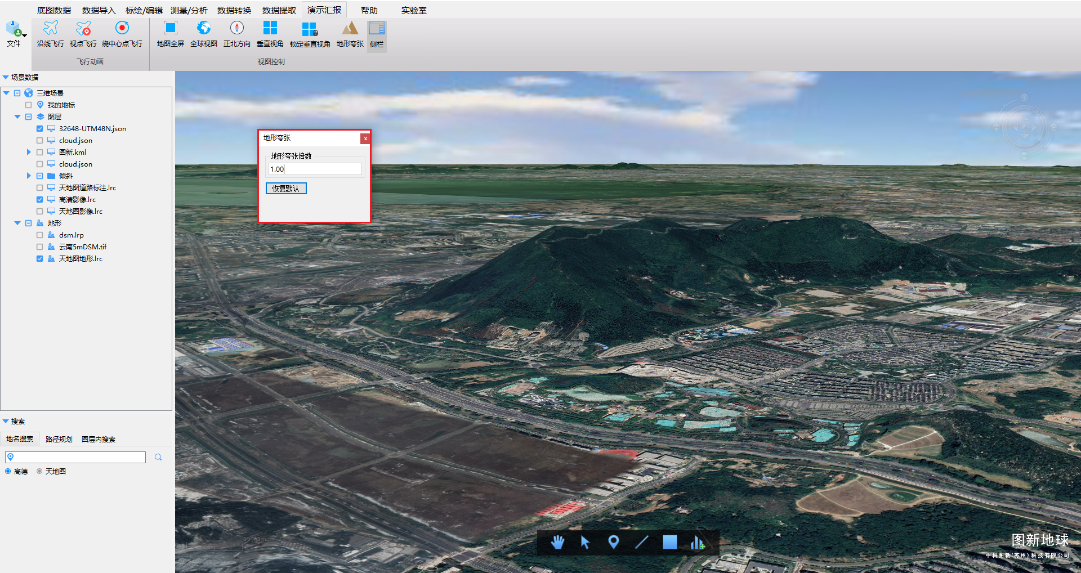Expand the 倾斜 folder node
Screen dimensions: 1081x573
pos(29,176)
